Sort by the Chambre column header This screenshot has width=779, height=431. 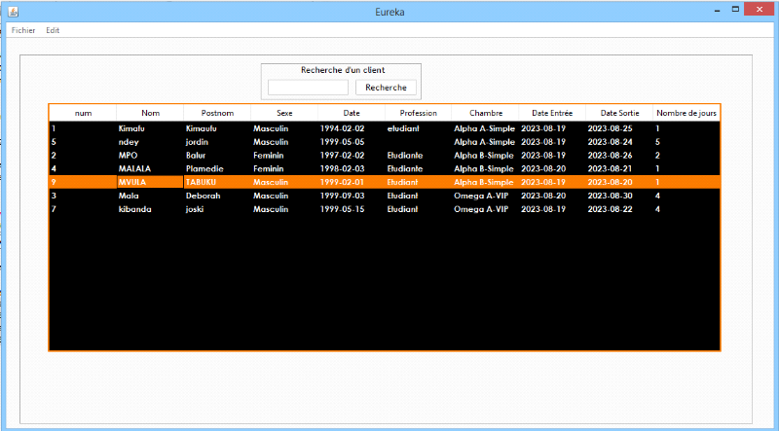click(x=485, y=113)
